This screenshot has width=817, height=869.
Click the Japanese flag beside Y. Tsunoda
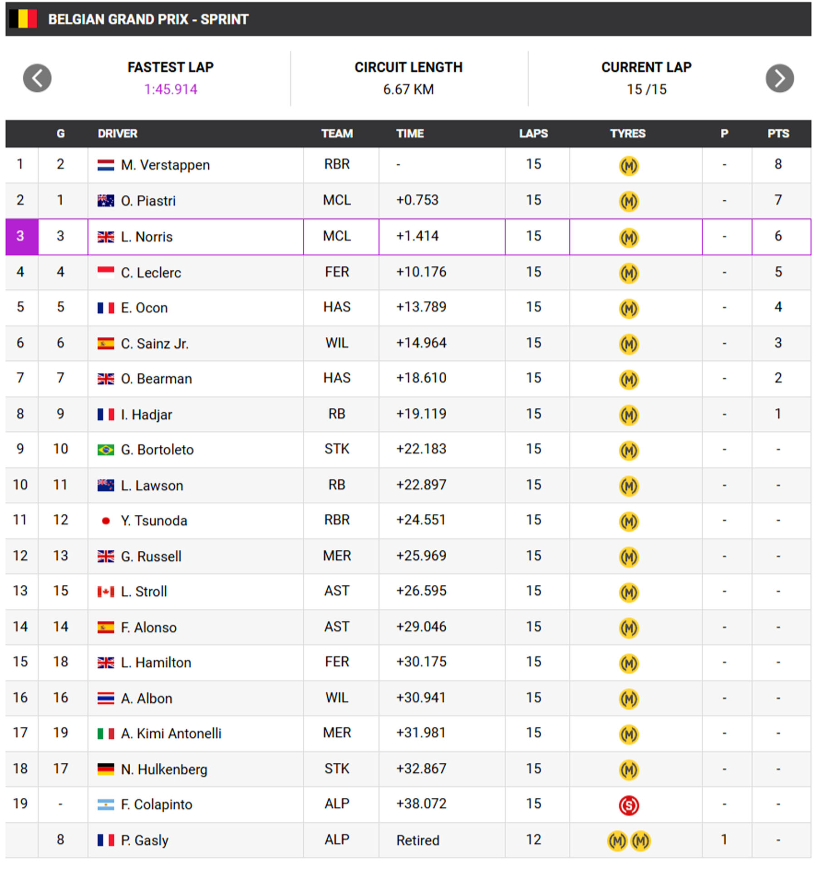pos(106,521)
